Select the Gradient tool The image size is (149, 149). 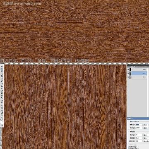coord(2,93)
